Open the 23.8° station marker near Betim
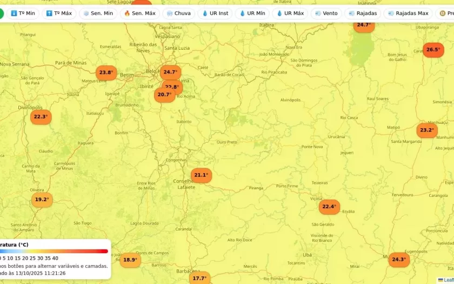Screen dimensions: 454x284 click(106, 72)
